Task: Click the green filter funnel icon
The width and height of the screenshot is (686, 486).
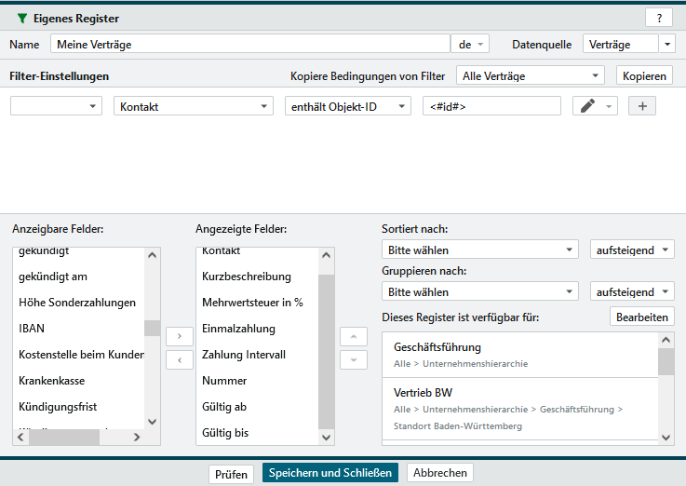Action: (22, 19)
